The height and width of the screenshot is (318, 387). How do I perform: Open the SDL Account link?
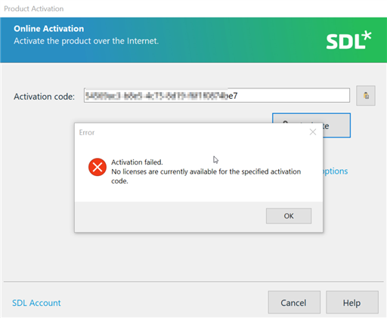36,303
